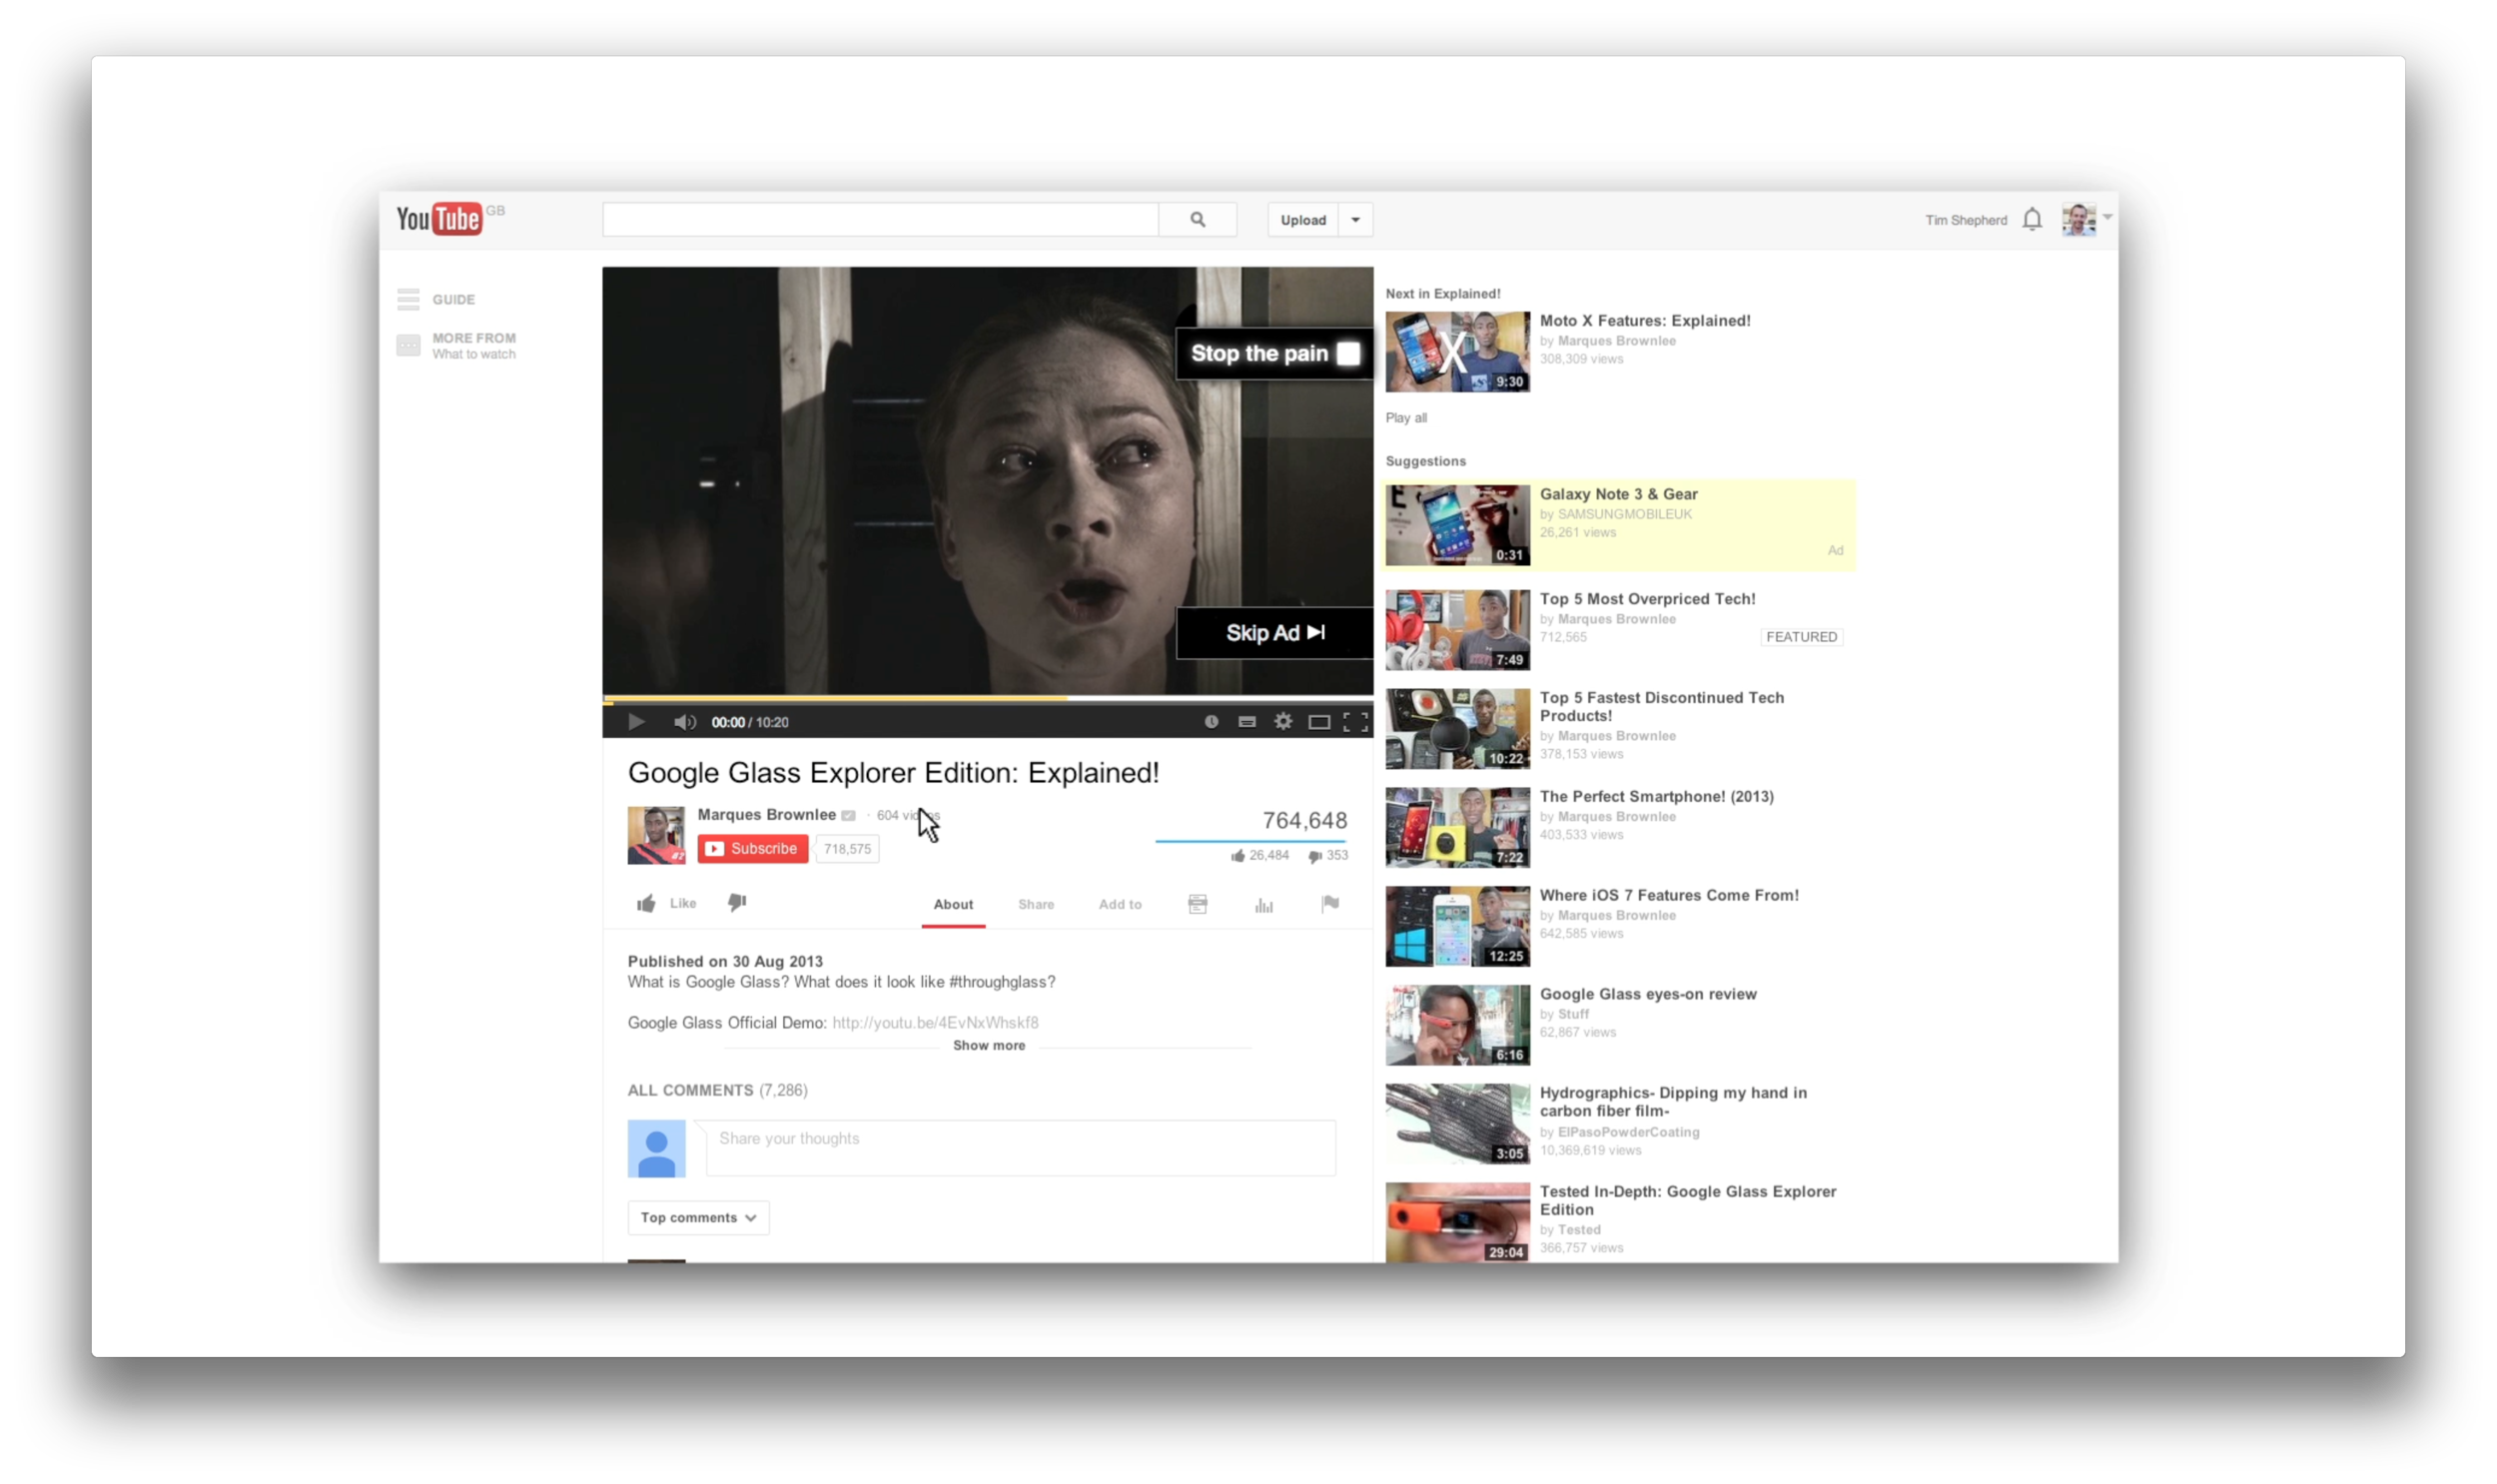Toggle large player theater mode icon
Screen dimensions: 2497x1484
(x=1318, y=722)
